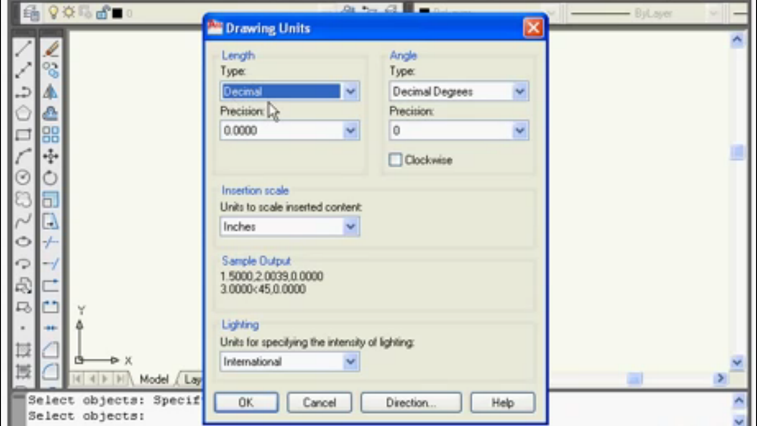This screenshot has height=426, width=757.
Task: Select the Rotate modify tool
Action: click(50, 178)
